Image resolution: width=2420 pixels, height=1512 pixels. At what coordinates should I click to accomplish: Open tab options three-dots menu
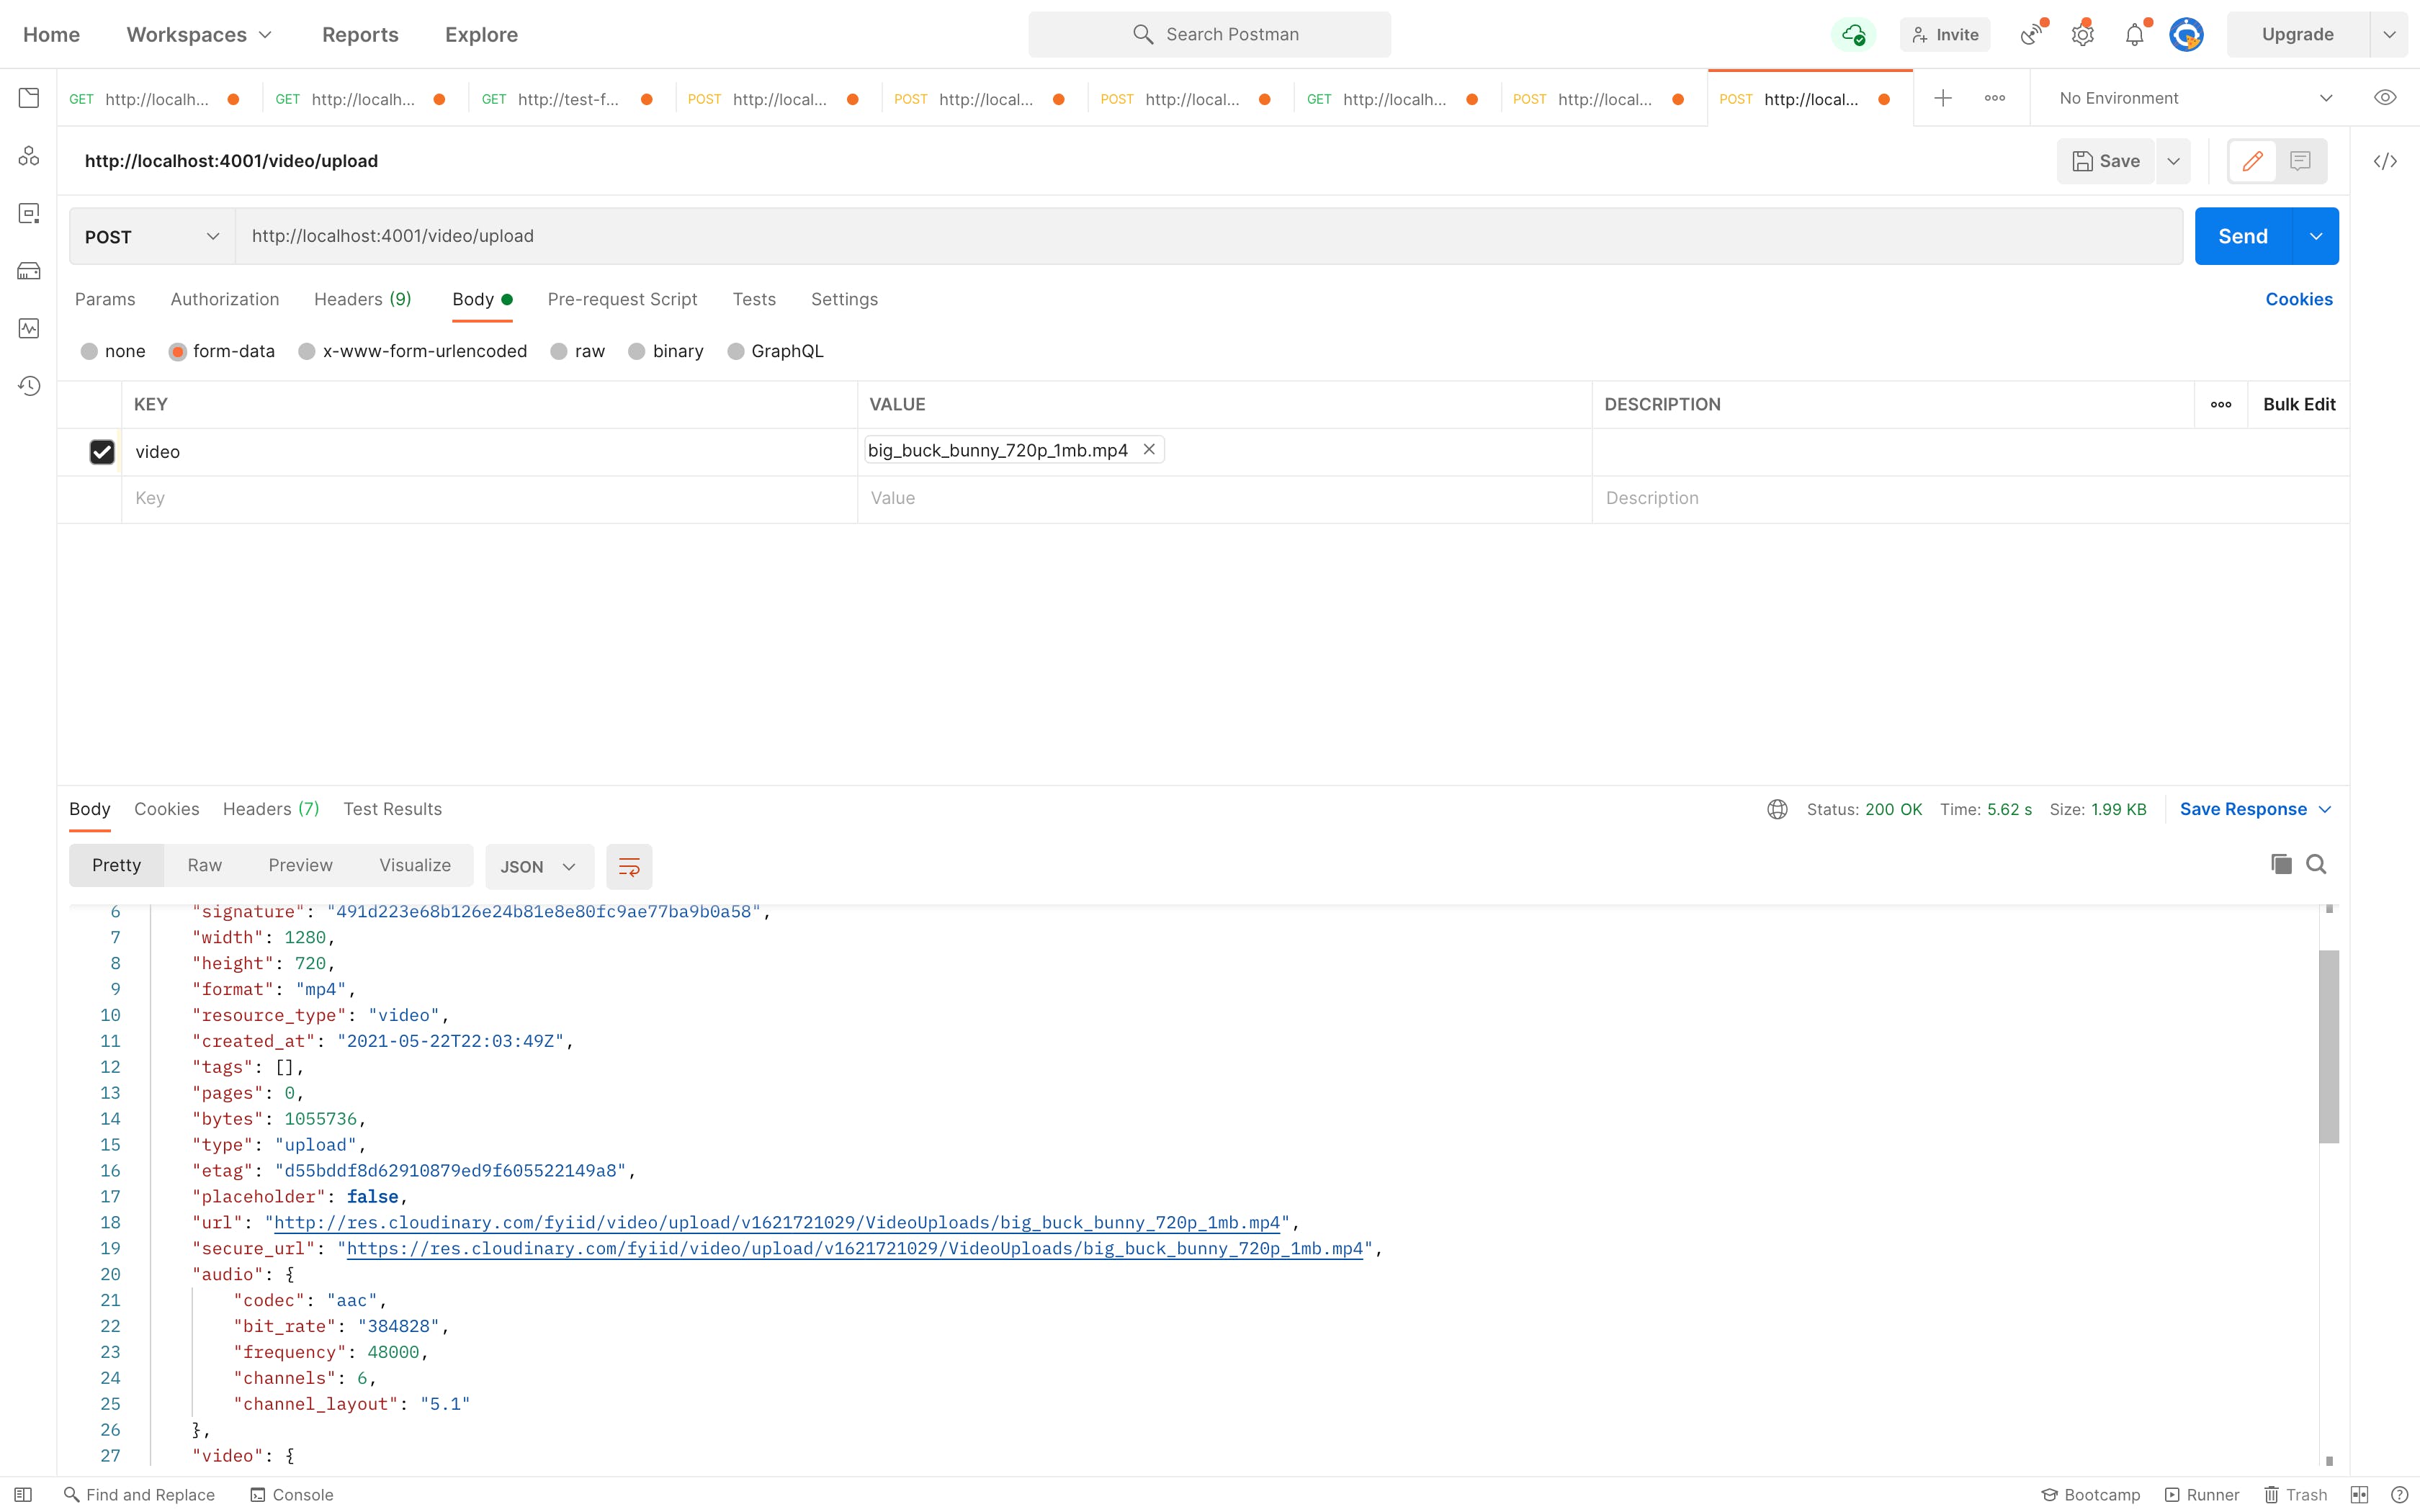1995,98
